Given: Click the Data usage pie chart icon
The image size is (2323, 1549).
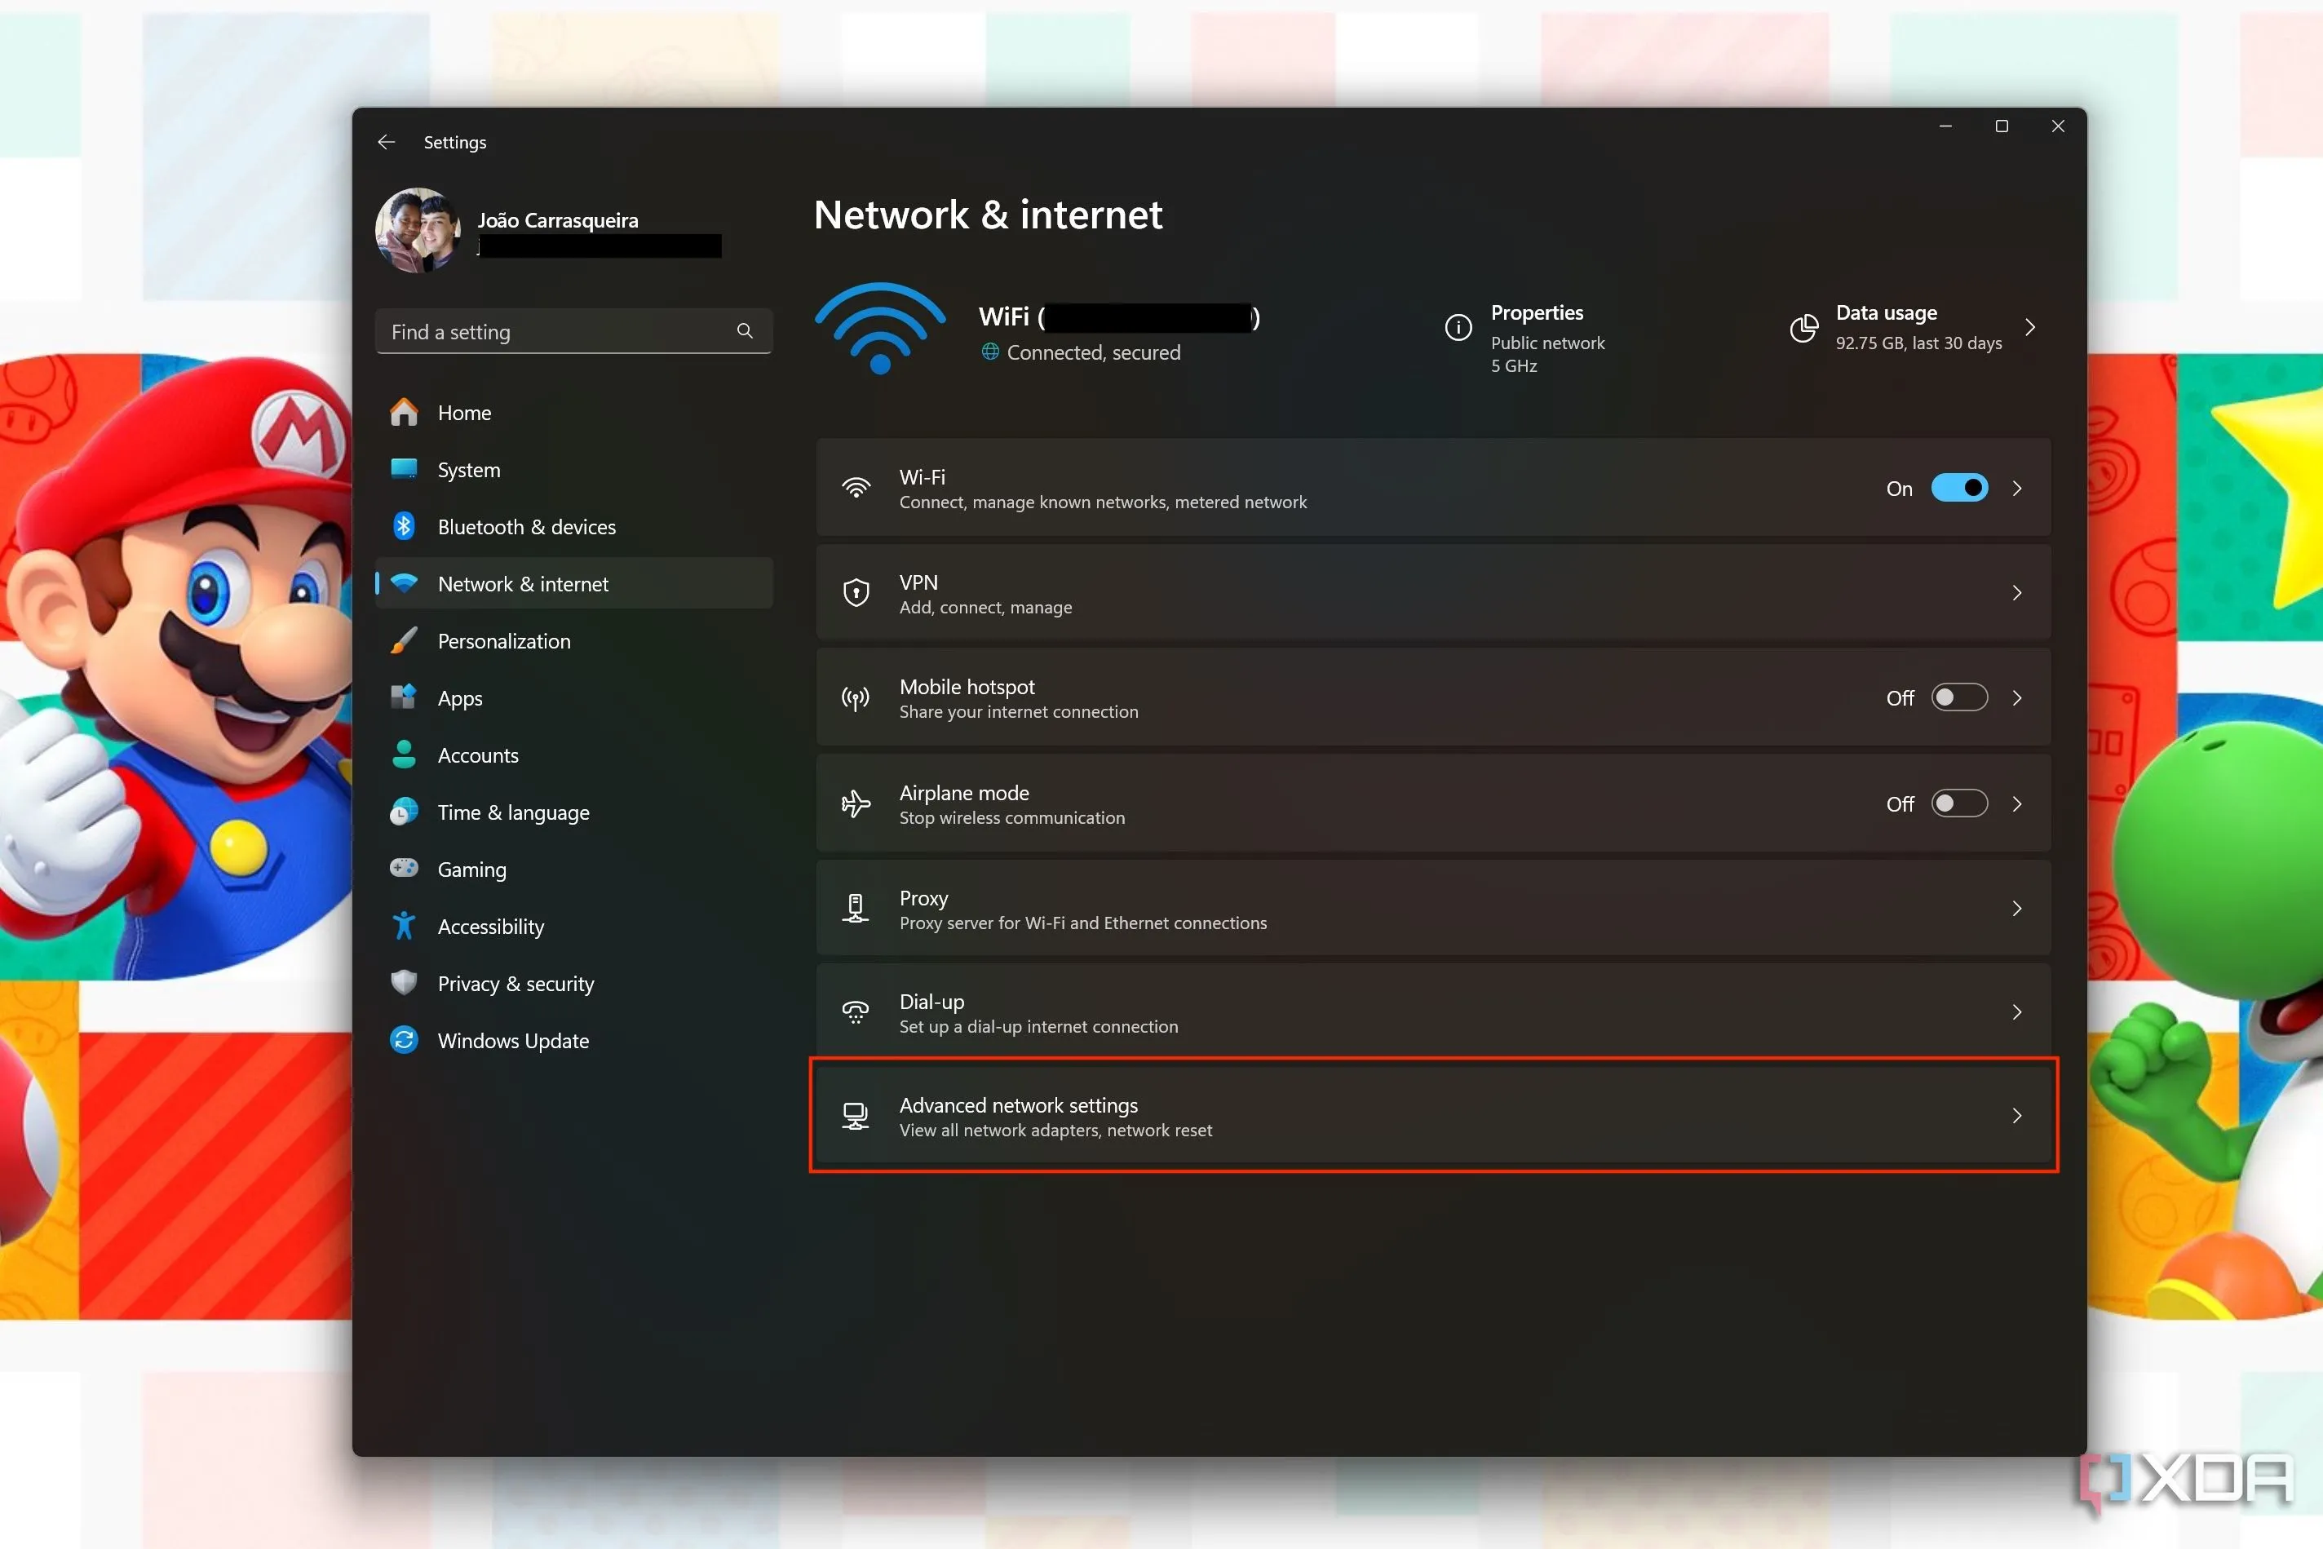Looking at the screenshot, I should pos(1803,328).
